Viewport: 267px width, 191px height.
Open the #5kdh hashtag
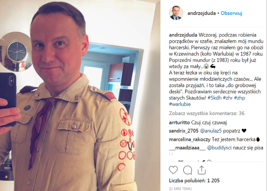[x=215, y=98]
